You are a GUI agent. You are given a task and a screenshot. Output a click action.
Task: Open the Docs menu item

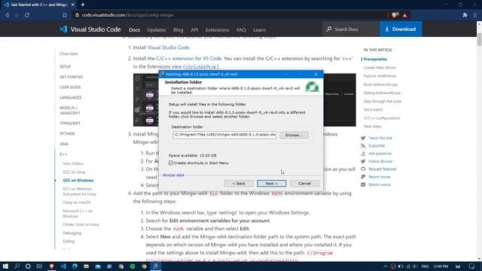click(x=134, y=30)
